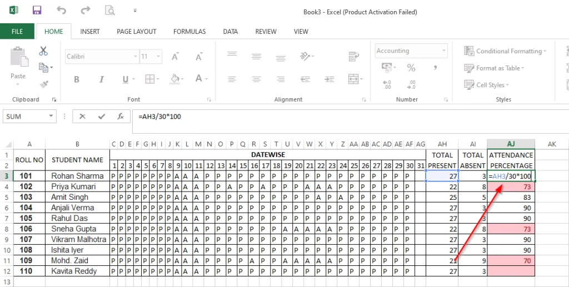Click the Paste clipboard icon
Screen dimensions: 569x287
[x=19, y=57]
